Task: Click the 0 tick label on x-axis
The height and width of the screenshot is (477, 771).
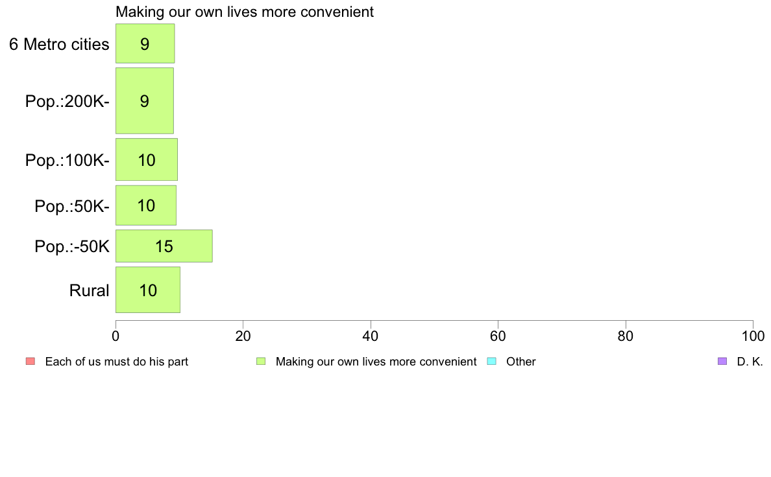Action: pos(116,336)
